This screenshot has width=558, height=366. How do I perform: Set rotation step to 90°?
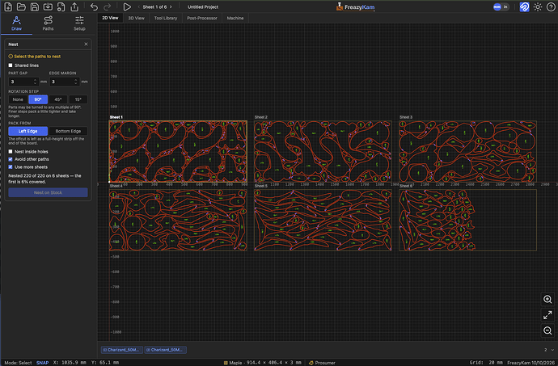click(38, 99)
